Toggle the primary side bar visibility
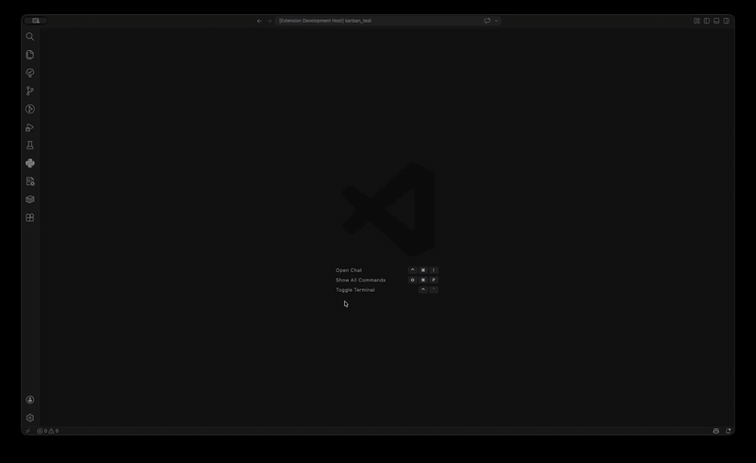The width and height of the screenshot is (756, 463). 707,21
